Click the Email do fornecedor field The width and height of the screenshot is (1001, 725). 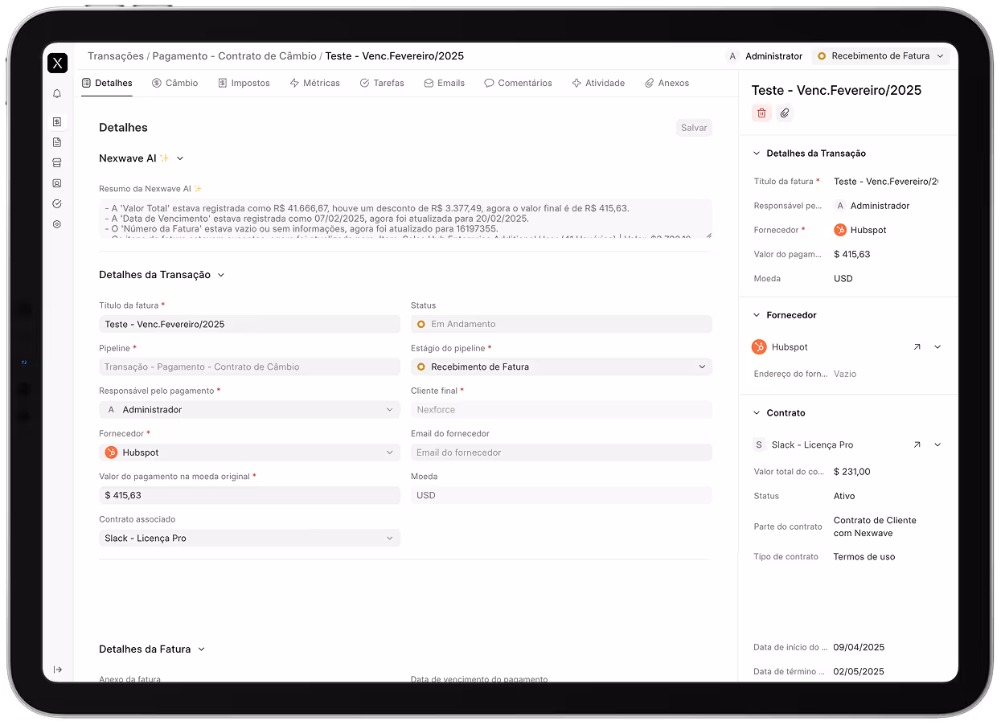tap(561, 453)
